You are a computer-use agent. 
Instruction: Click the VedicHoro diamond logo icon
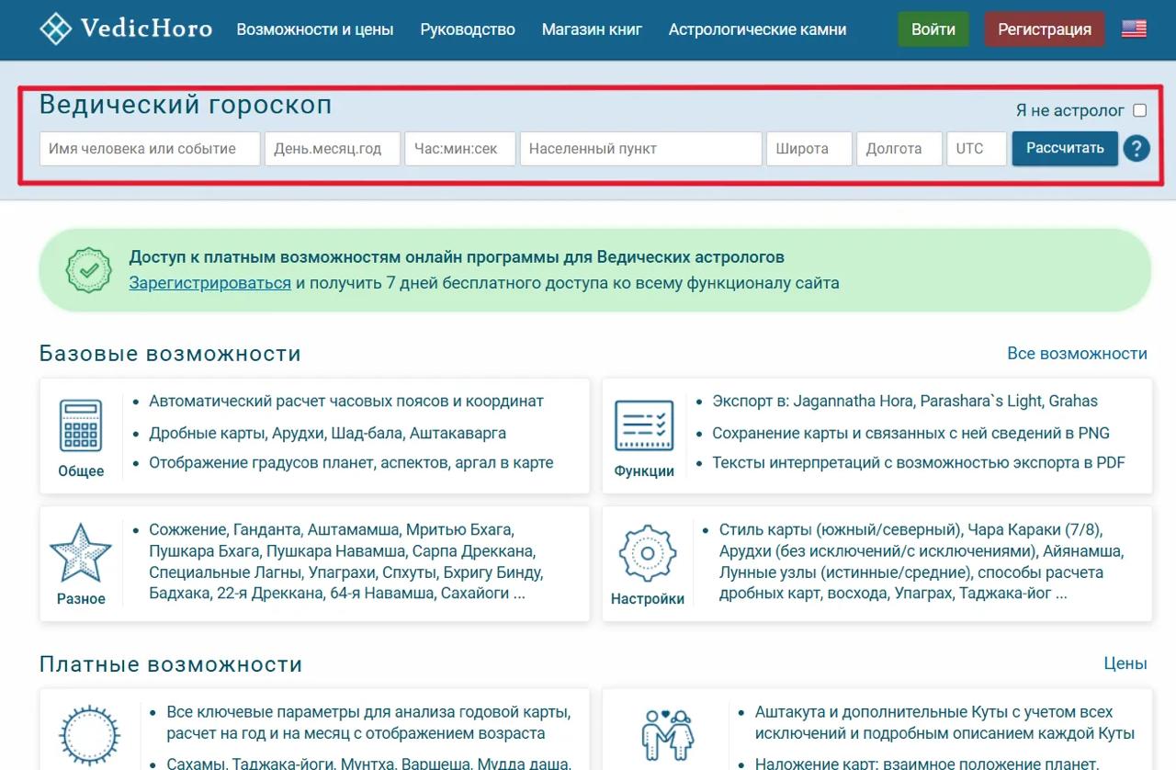56,29
